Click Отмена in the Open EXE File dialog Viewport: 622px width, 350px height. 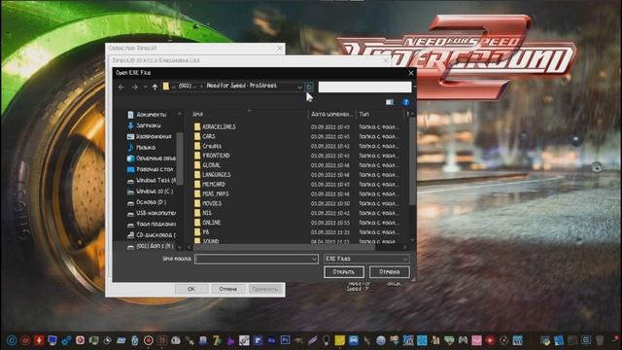coord(389,272)
